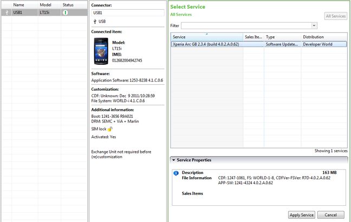Click the IMEI number 012682004942745
The height and width of the screenshot is (222, 351).
coord(127,60)
